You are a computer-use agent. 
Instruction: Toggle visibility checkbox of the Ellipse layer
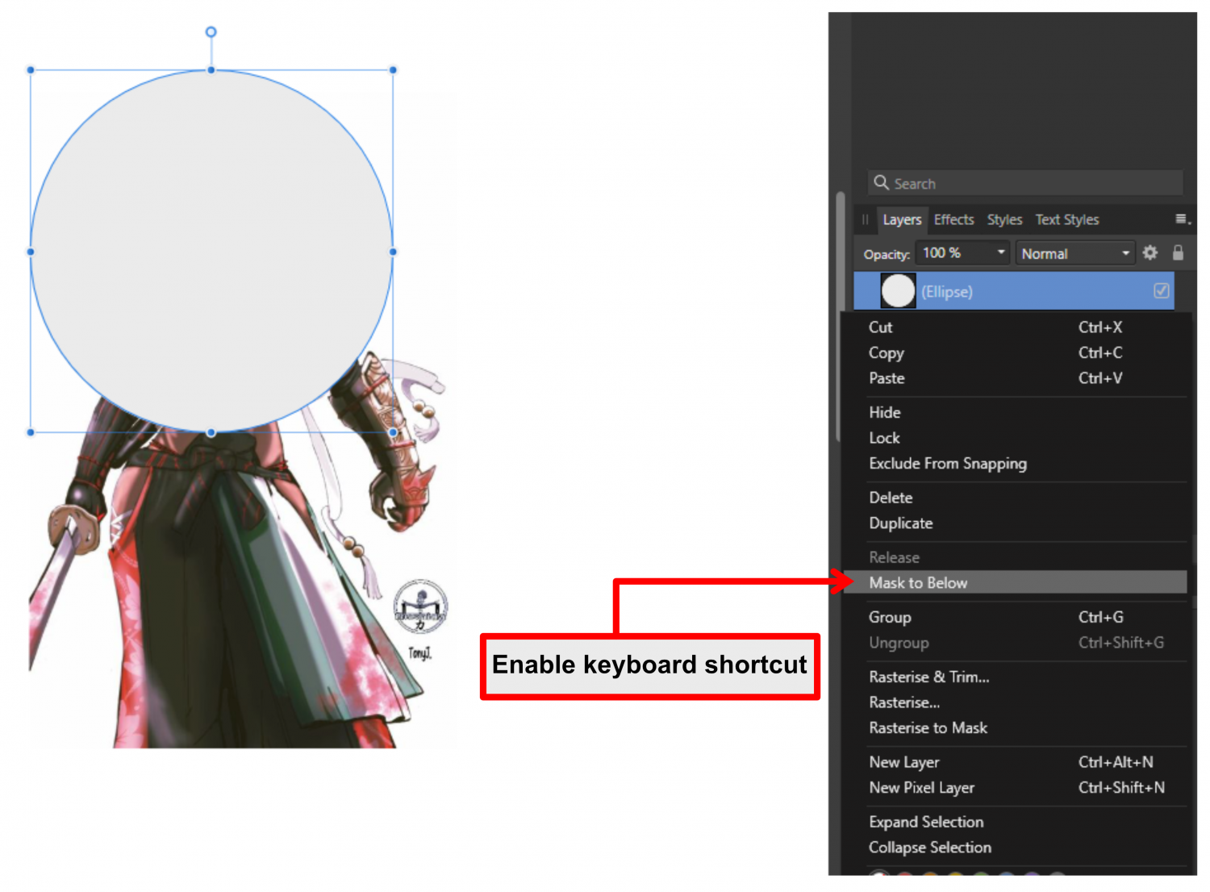[1162, 290]
